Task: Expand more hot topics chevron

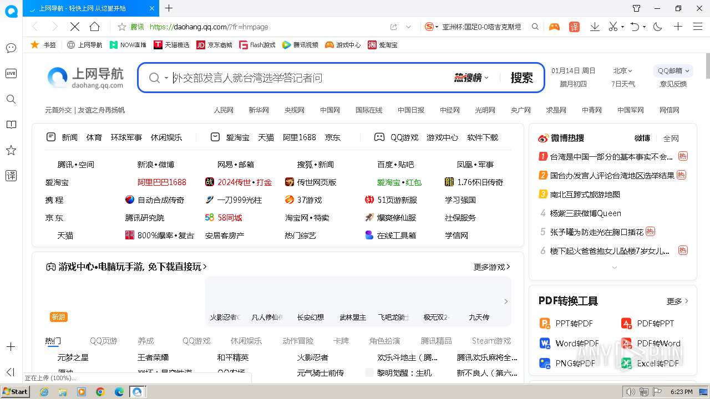Action: pyautogui.click(x=614, y=268)
